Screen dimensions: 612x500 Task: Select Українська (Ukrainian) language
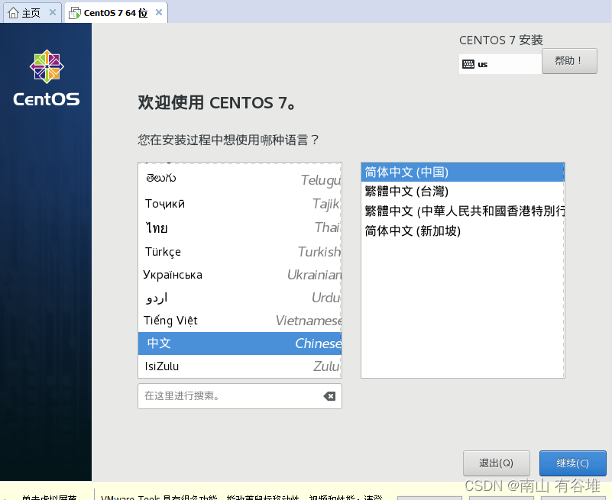[x=240, y=275]
